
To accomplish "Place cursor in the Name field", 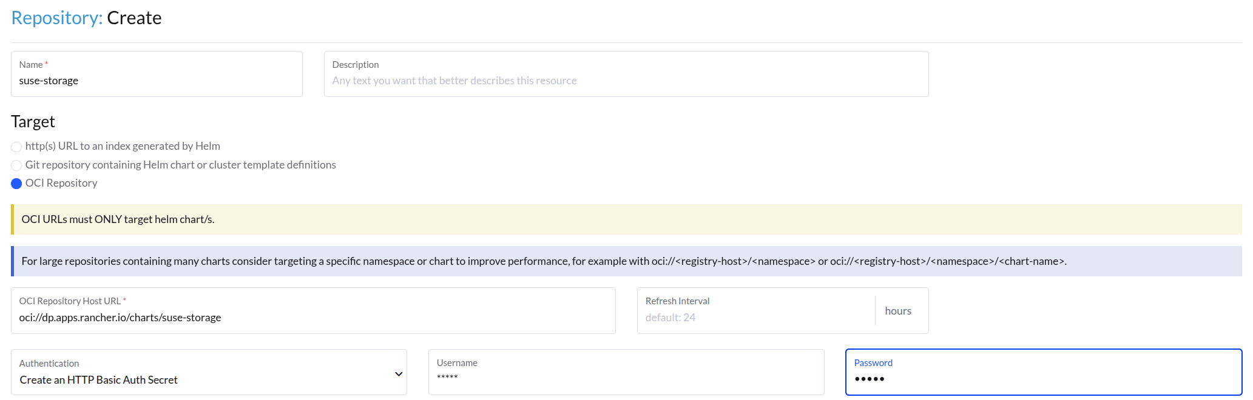I will click(x=156, y=80).
